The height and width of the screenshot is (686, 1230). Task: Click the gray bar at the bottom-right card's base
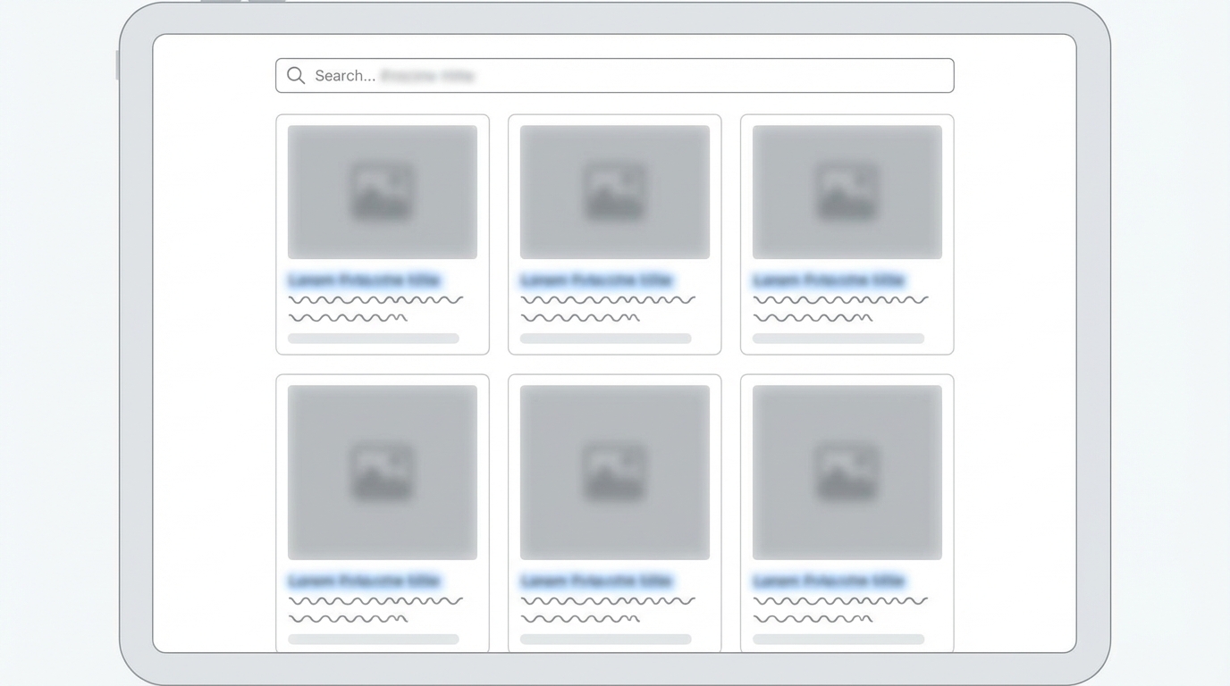(838, 640)
